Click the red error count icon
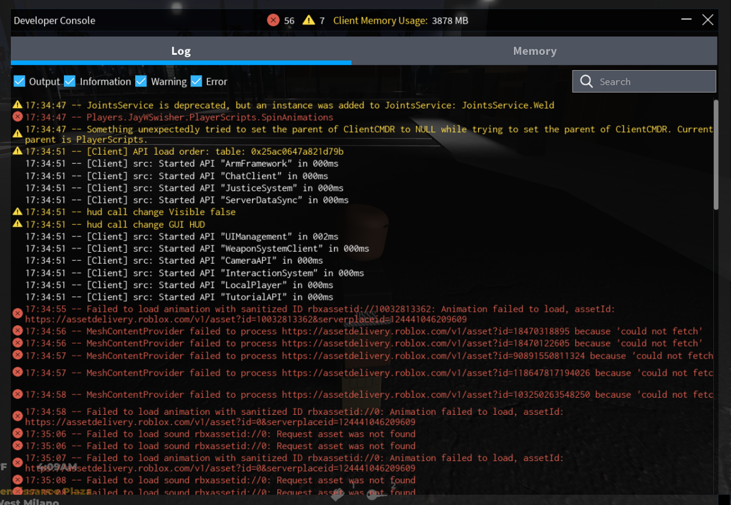The width and height of the screenshot is (731, 505). point(273,20)
